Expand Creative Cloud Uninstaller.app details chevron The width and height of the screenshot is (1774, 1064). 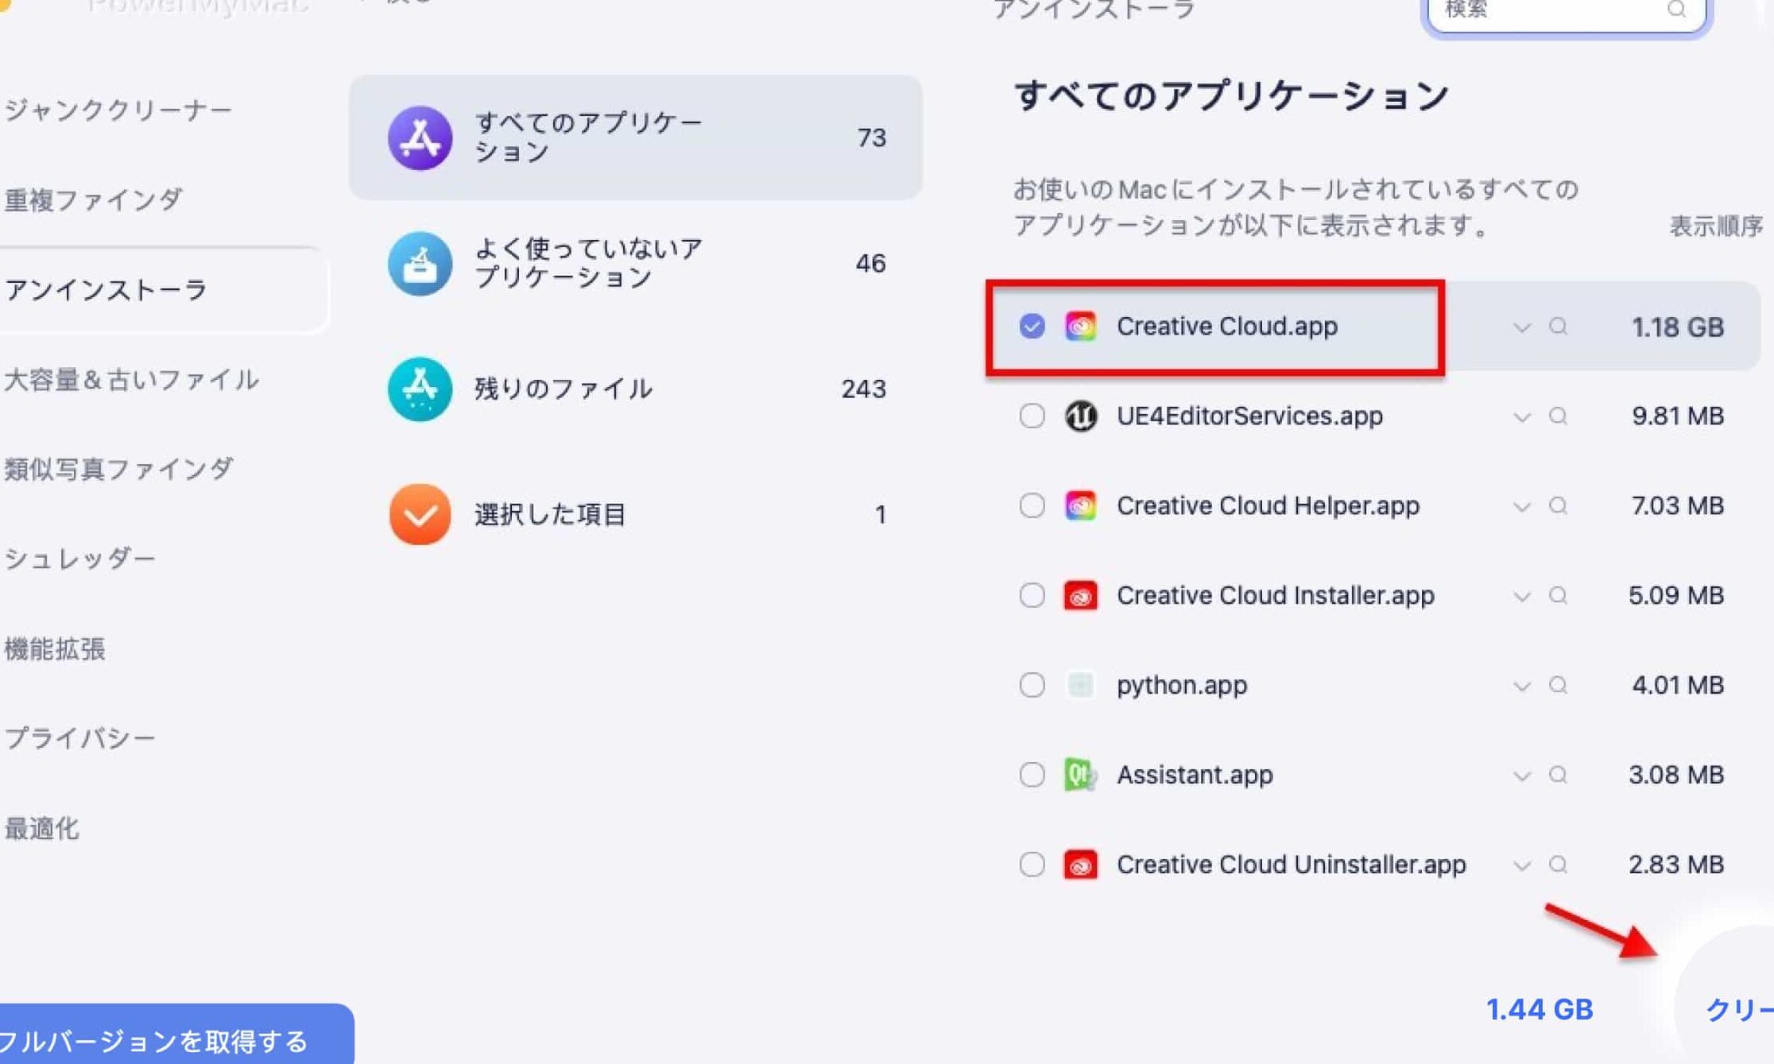click(x=1521, y=865)
